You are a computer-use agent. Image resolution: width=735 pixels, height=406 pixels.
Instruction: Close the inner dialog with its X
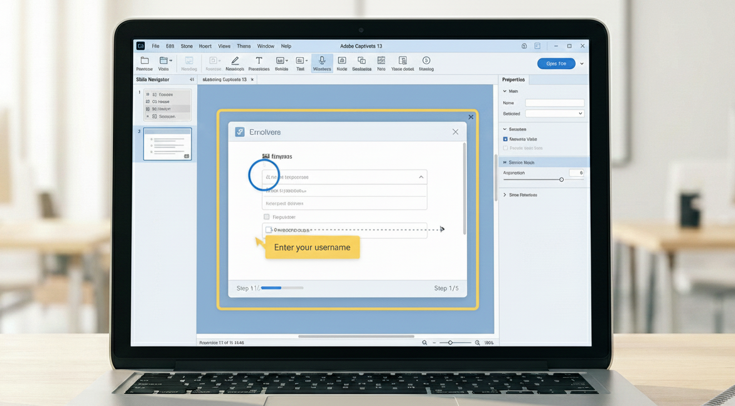456,132
